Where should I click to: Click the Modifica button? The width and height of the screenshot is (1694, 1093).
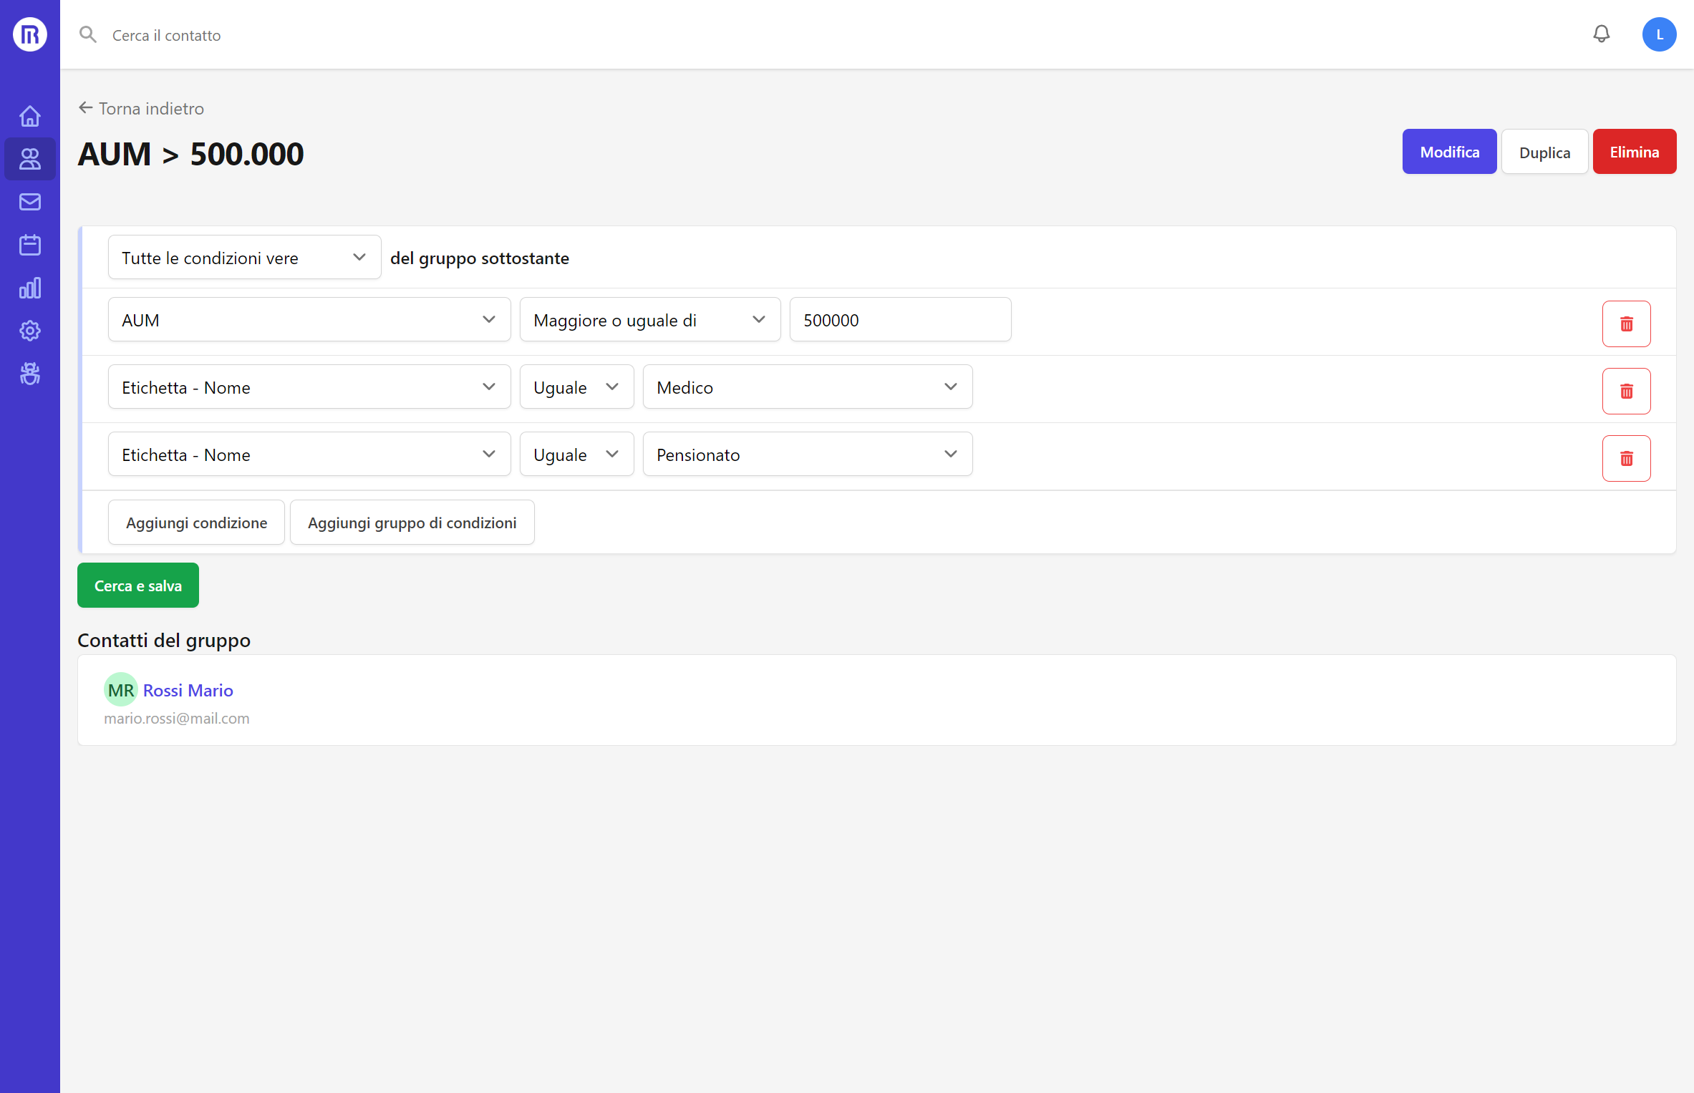(1449, 152)
